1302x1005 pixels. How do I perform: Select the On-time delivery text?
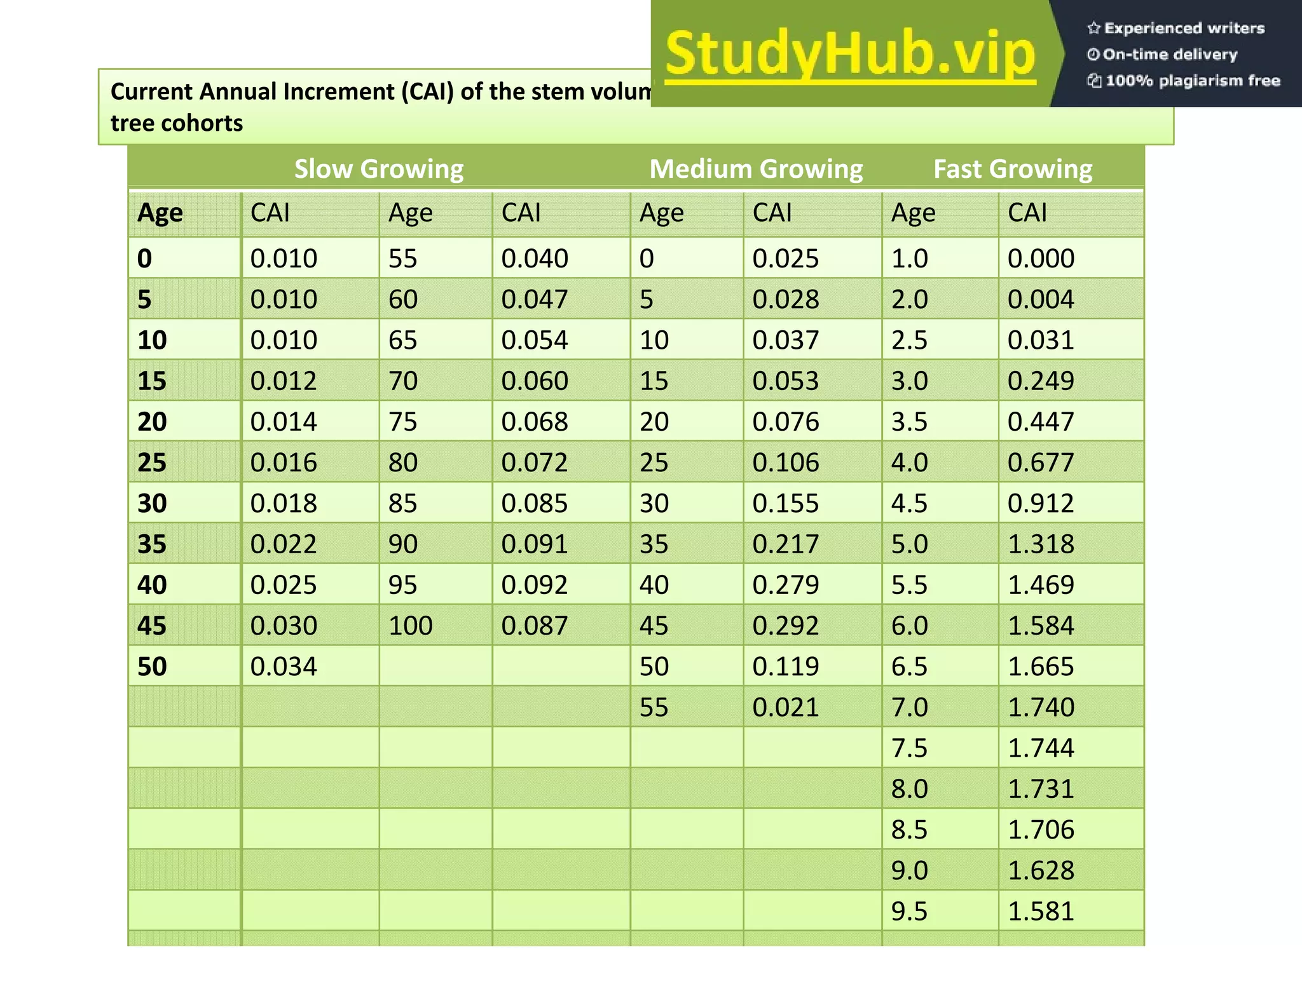pyautogui.click(x=1170, y=55)
